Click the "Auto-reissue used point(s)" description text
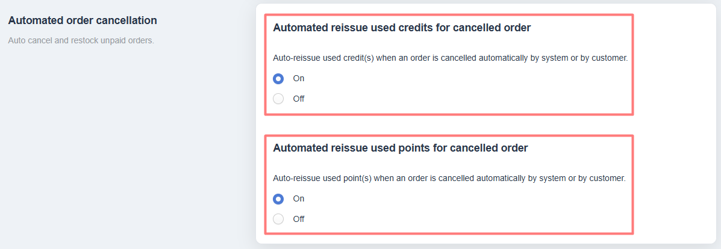This screenshot has width=721, height=249. [449, 179]
